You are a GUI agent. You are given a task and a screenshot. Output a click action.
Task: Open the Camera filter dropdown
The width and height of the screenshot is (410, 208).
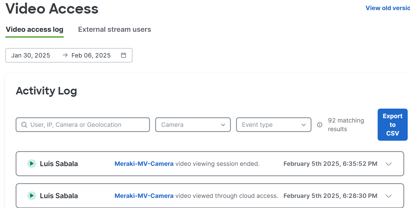point(193,125)
